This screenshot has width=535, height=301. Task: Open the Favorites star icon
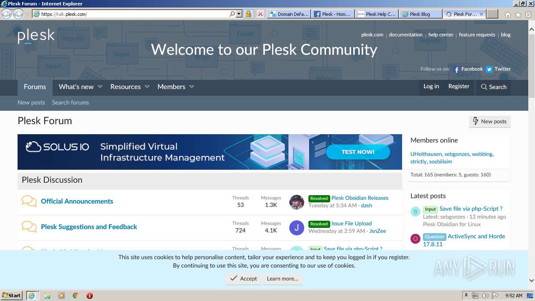tap(518, 14)
